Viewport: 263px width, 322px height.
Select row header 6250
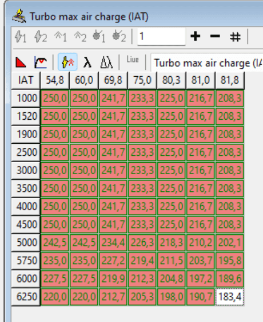pyautogui.click(x=26, y=297)
